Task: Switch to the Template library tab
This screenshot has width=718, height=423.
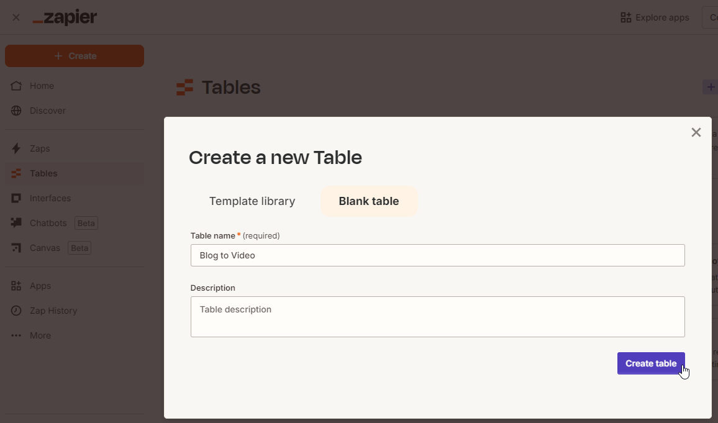Action: tap(252, 201)
